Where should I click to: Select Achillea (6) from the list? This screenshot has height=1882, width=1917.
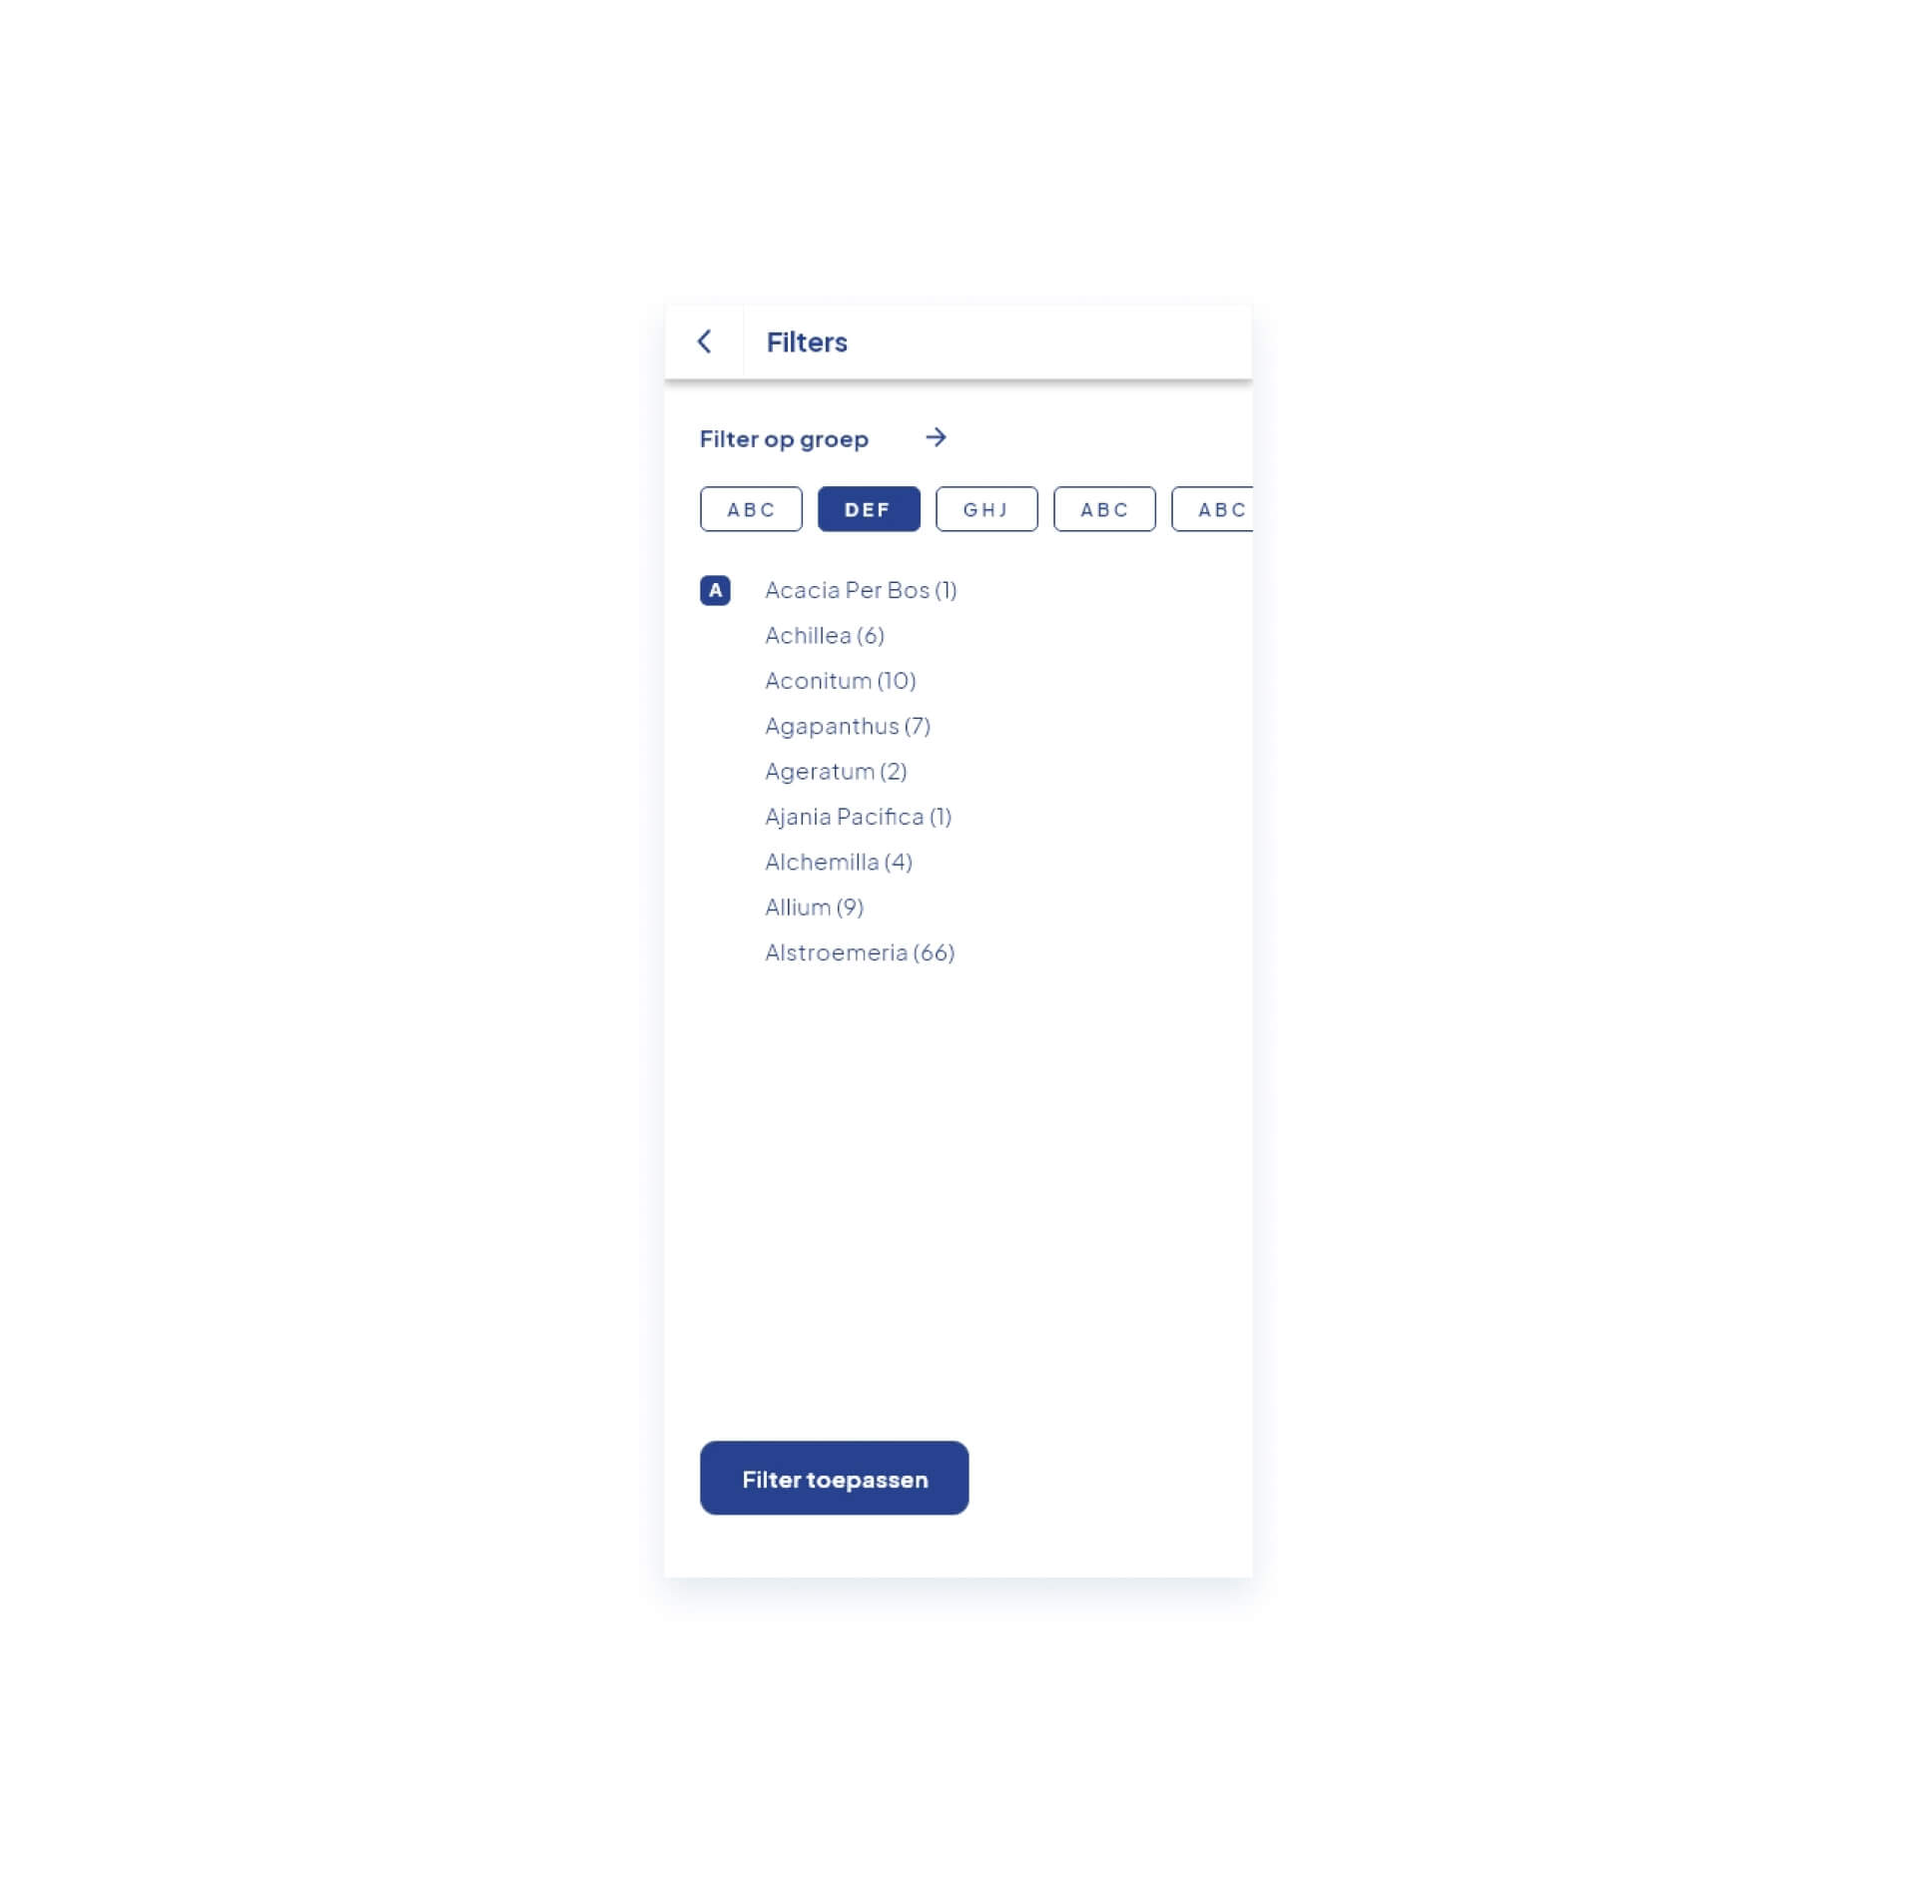(x=824, y=634)
